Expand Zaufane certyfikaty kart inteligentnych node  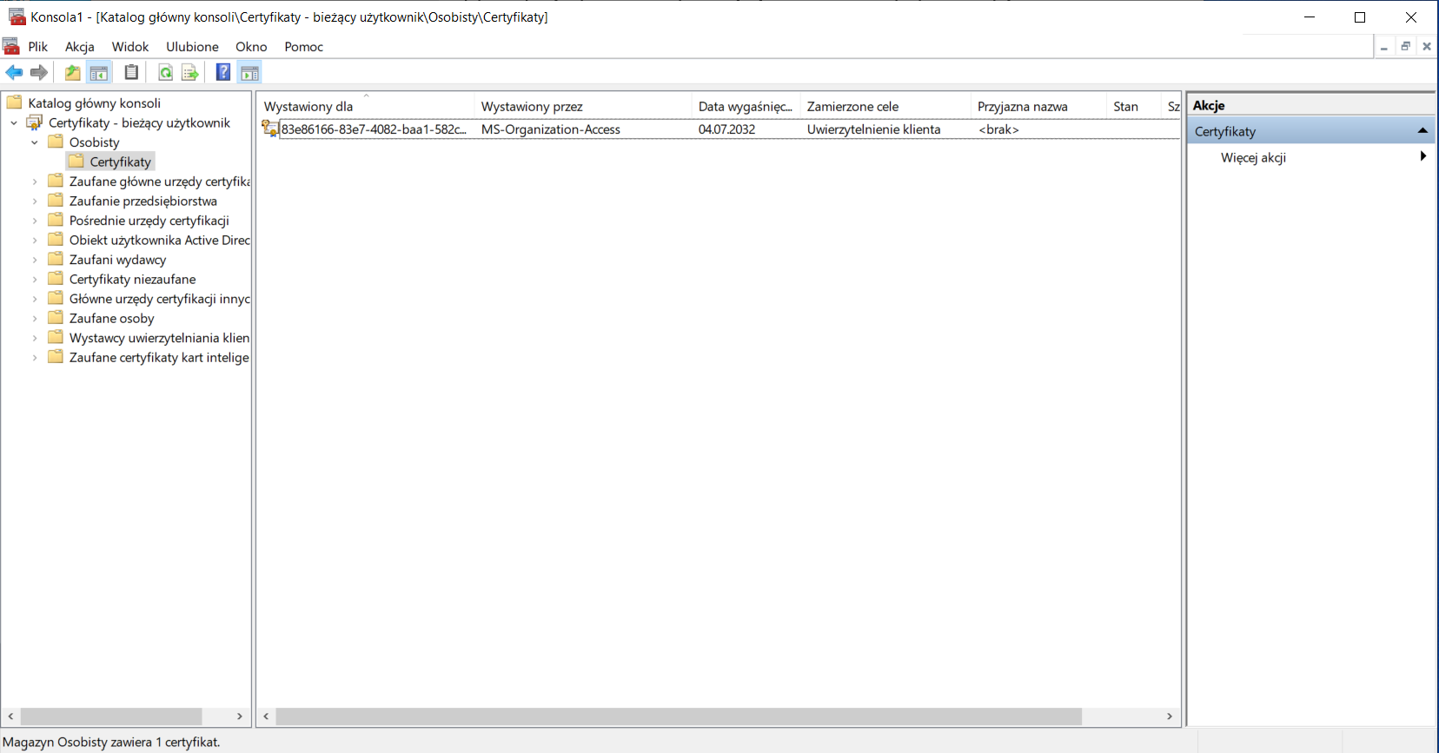coord(35,358)
